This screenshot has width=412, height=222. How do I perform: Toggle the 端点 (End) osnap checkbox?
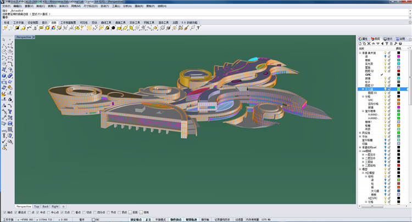(4, 212)
